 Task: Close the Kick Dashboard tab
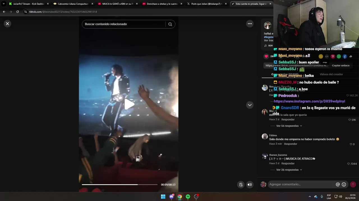pos(48,4)
